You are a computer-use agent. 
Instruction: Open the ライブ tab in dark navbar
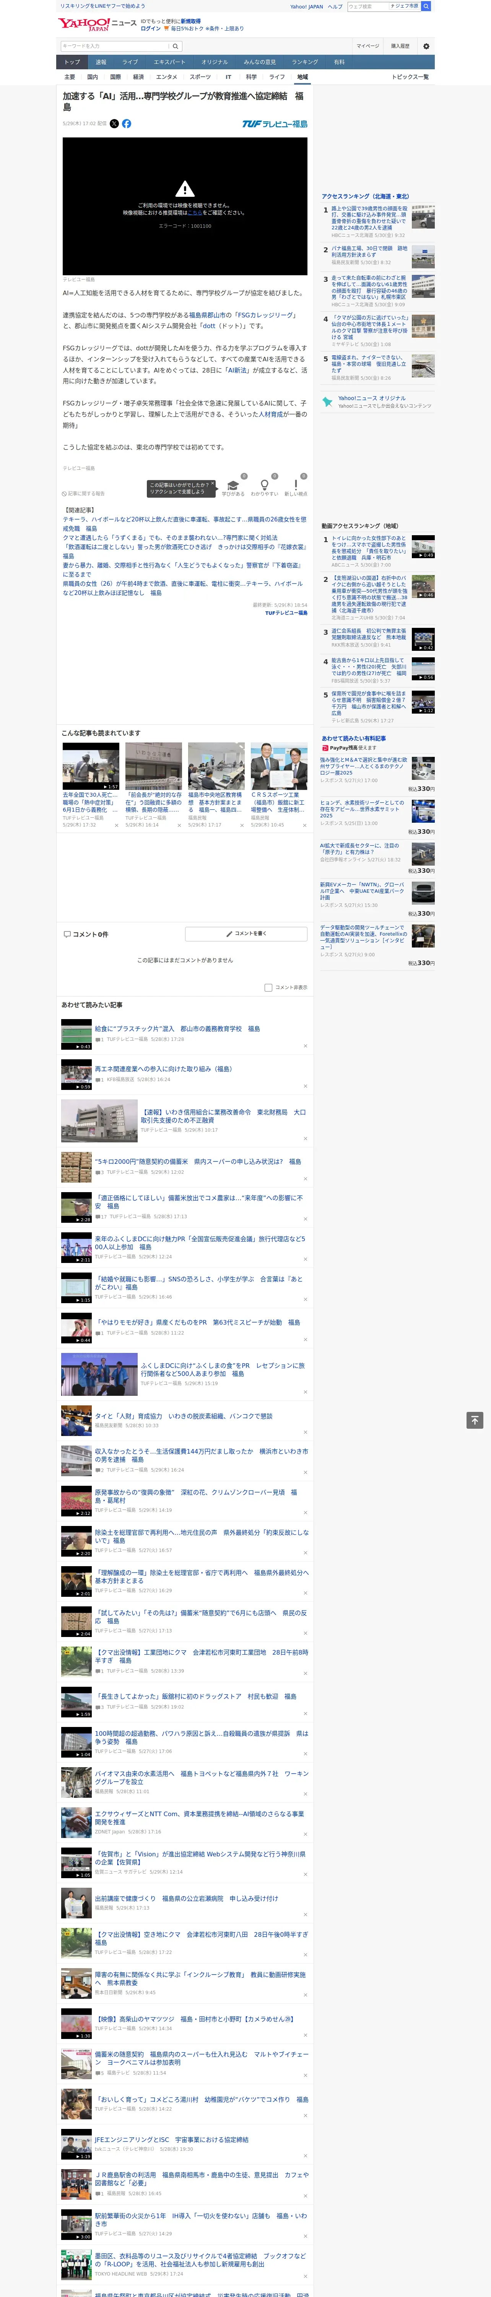click(130, 62)
